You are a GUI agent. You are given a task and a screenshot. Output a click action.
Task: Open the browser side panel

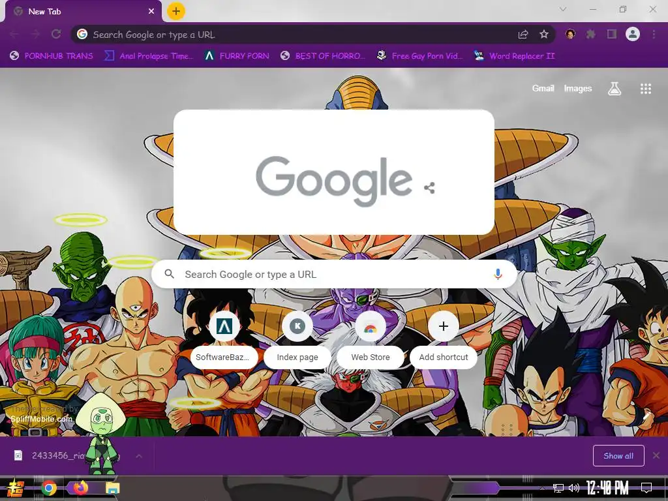(612, 34)
